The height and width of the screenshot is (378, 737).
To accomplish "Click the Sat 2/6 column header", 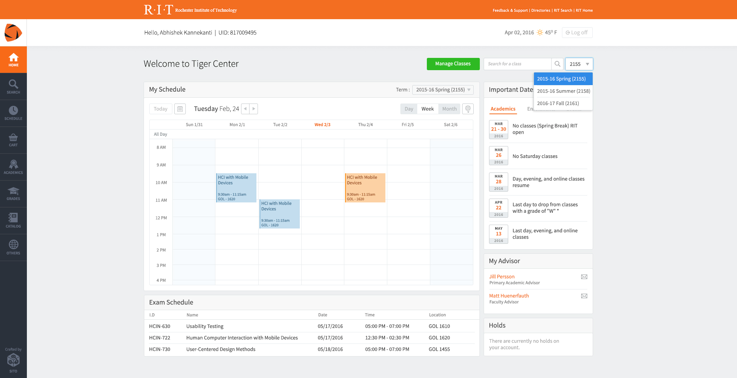I will [451, 125].
